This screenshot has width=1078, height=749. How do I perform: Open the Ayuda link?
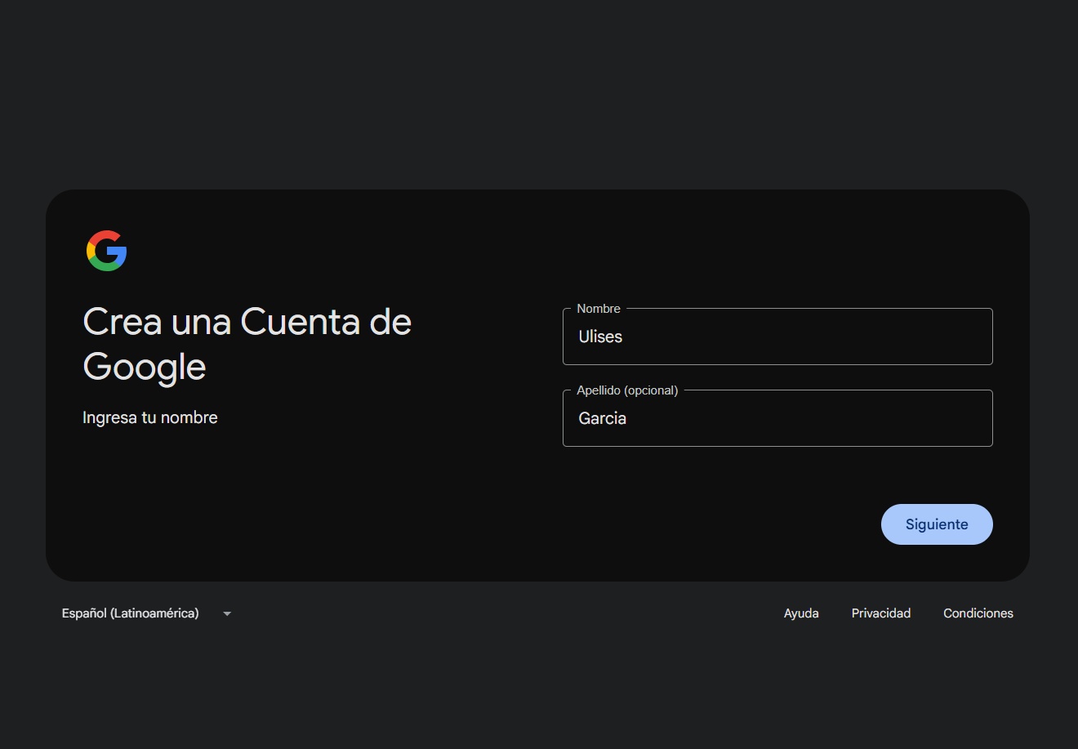click(800, 613)
